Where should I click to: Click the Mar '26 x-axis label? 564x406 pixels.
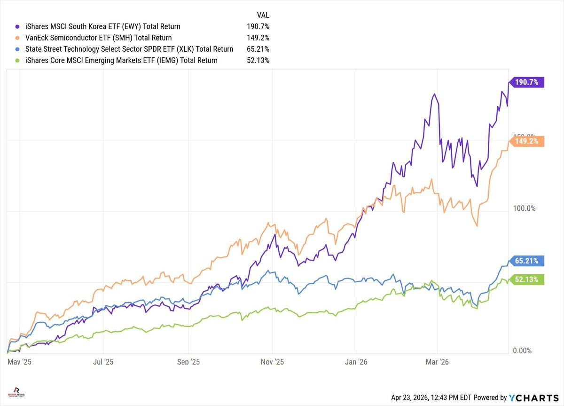tap(437, 362)
